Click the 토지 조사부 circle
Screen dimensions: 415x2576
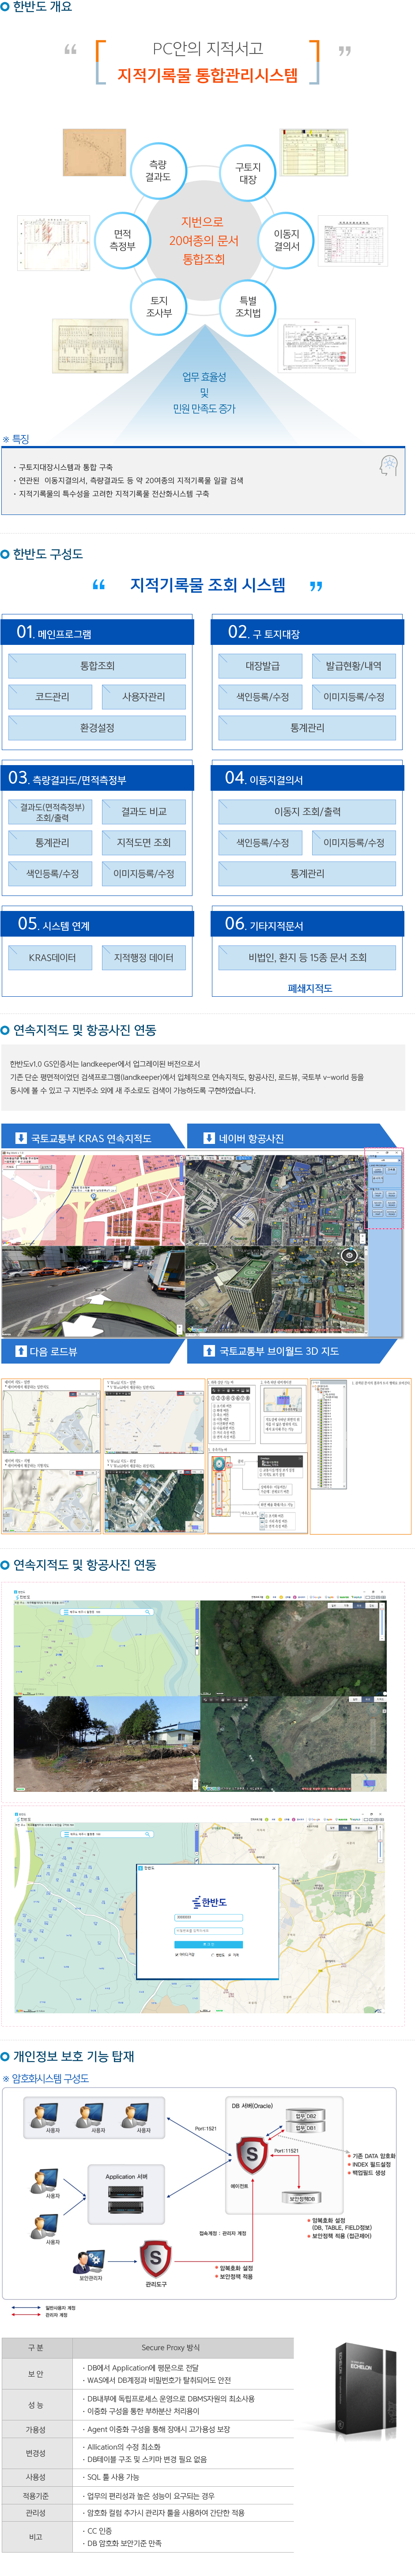point(159,307)
